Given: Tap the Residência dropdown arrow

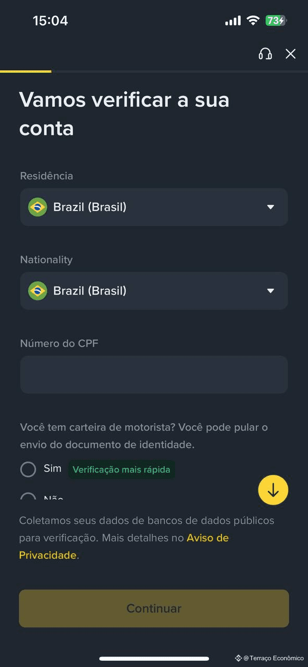Looking at the screenshot, I should [270, 207].
